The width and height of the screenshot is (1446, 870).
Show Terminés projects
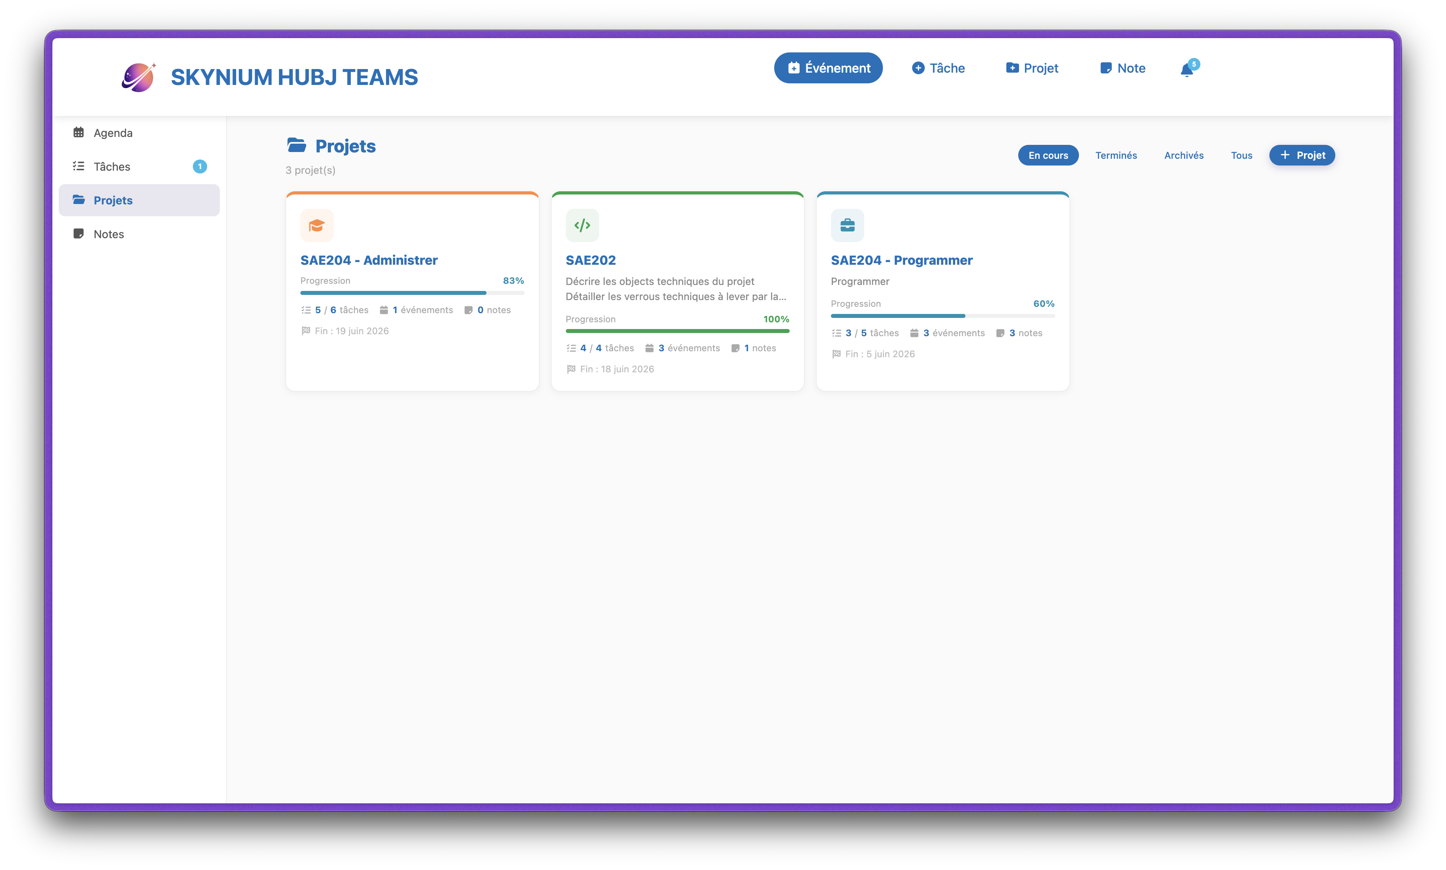point(1116,155)
